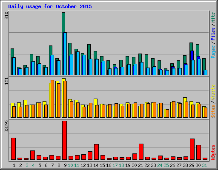Click the day 16 axis label
Image resolution: width=218 pixels, height=170 pixels.
(109, 165)
